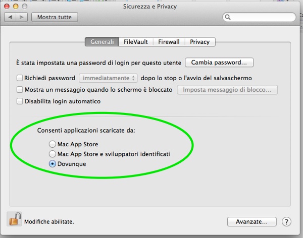Enable the Richiedi password checkbox
The height and width of the screenshot is (238, 303).
pyautogui.click(x=20, y=78)
